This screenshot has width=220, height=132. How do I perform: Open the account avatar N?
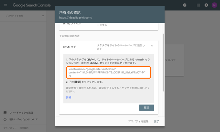point(214,5)
